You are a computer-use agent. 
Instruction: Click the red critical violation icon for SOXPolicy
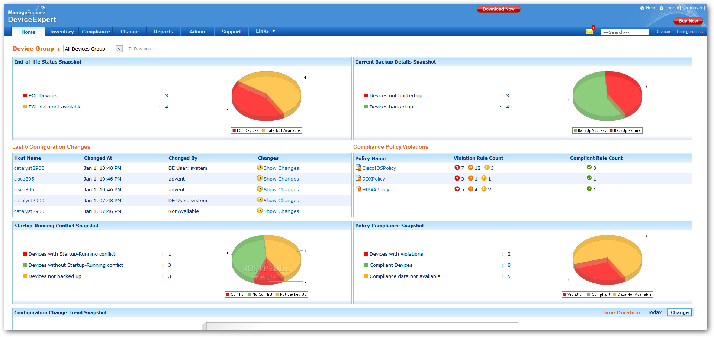[x=457, y=178]
